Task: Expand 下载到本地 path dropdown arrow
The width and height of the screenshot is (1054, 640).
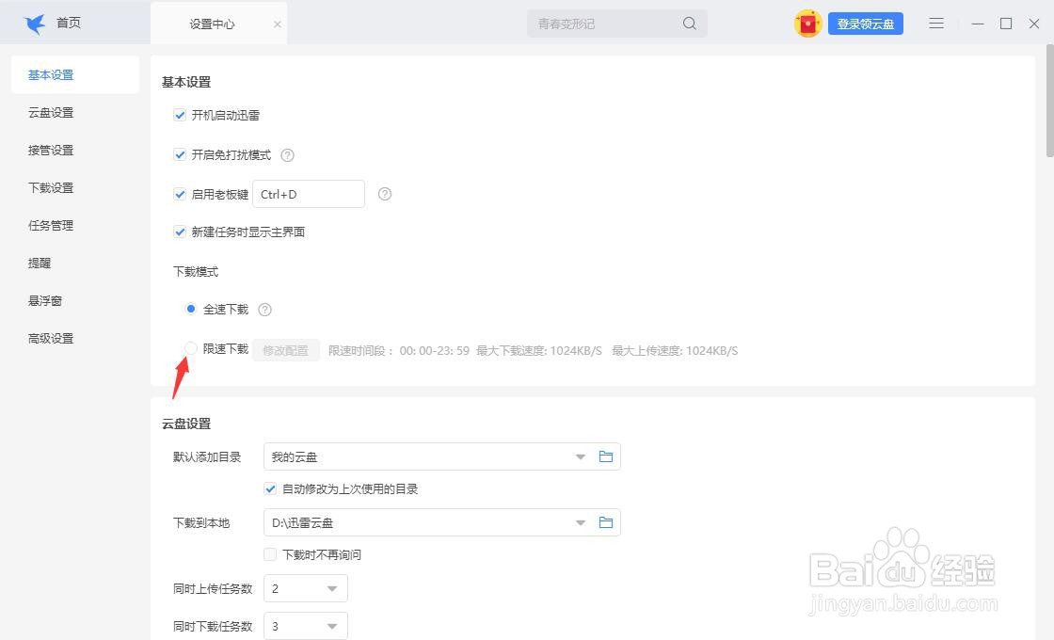Action: click(580, 523)
